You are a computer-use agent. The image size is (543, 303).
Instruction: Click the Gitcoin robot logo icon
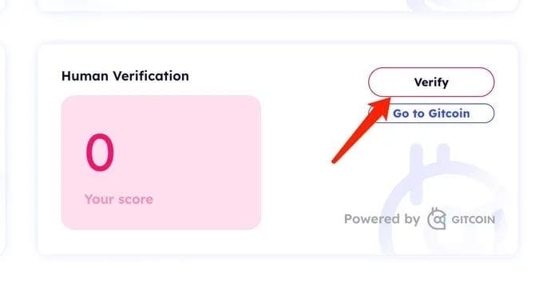(x=437, y=219)
